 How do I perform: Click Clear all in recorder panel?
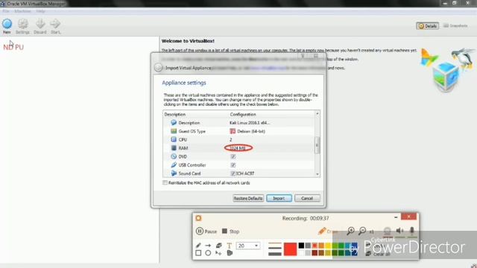click(378, 253)
